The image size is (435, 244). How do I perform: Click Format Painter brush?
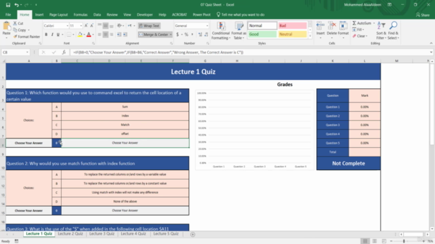coord(15,37)
